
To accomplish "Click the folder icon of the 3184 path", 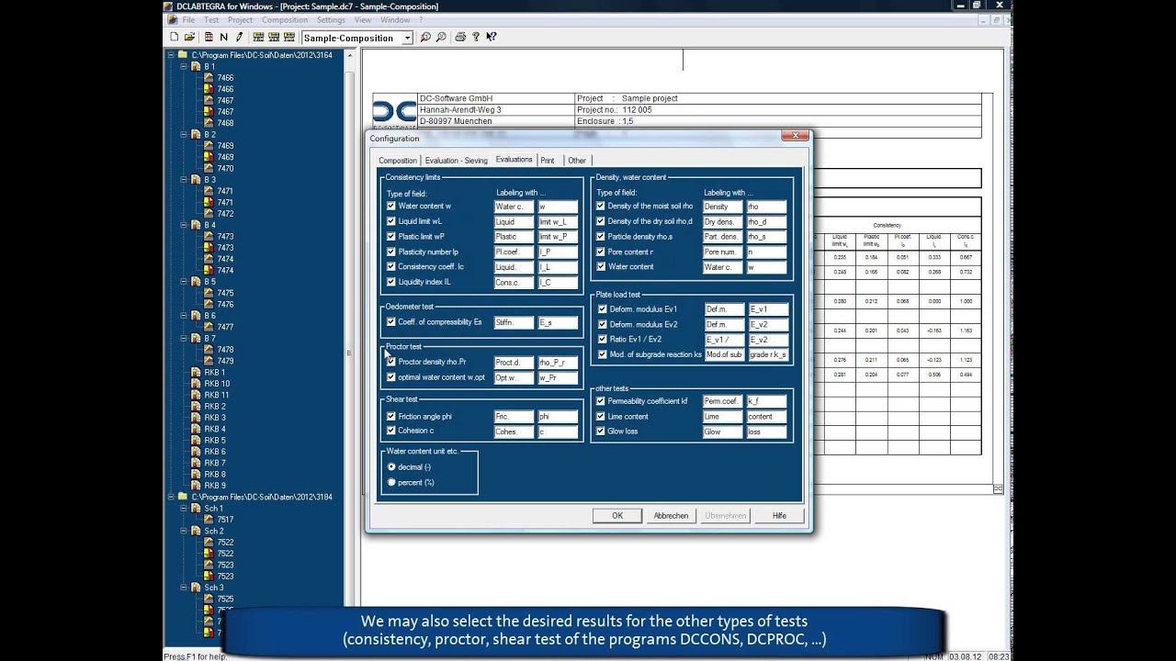I will (x=183, y=497).
